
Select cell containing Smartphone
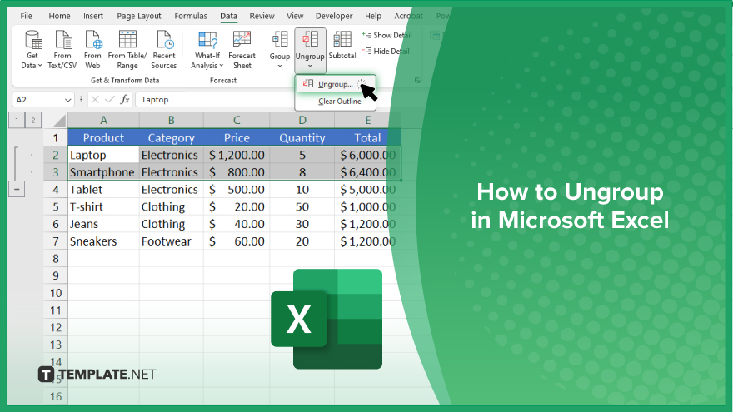103,172
